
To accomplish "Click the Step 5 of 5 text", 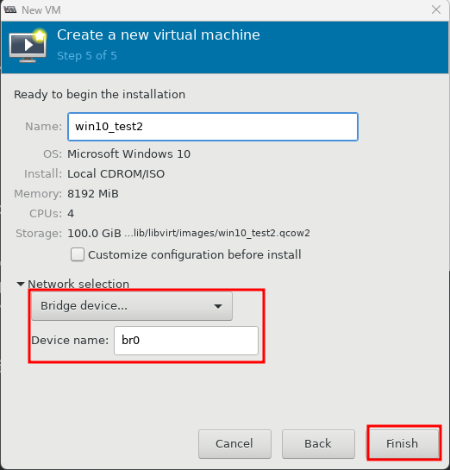I will click(x=87, y=56).
